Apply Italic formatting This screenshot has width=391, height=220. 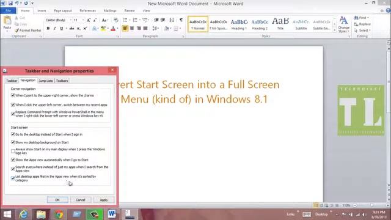coord(54,29)
